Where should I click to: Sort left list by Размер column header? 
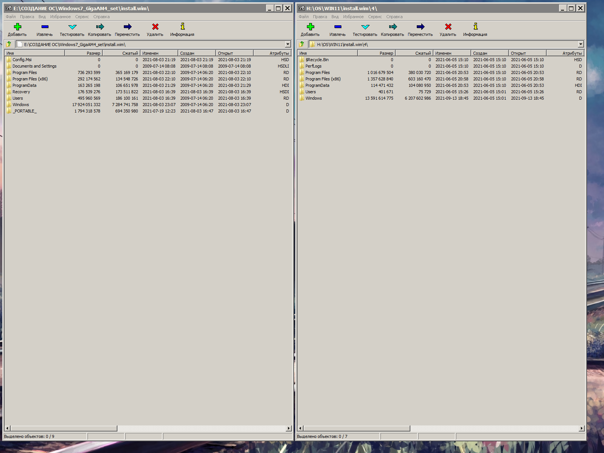[x=84, y=53]
